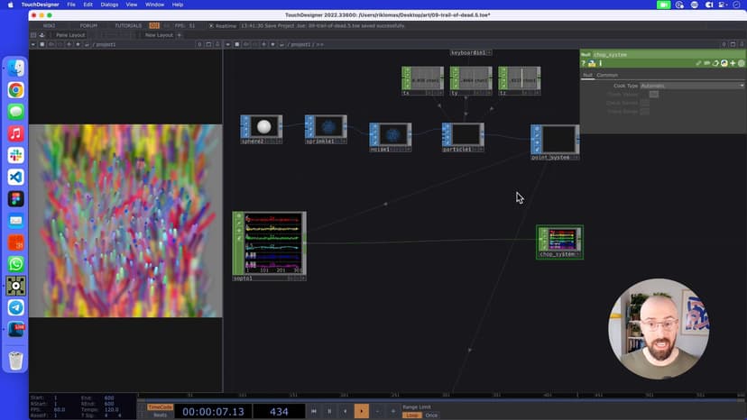Screen dimensions: 747x420
Task: Open WhatsApp in the dock
Action: [15, 264]
